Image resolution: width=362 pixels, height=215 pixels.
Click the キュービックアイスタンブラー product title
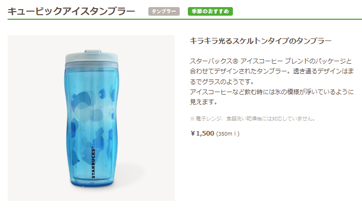pyautogui.click(x=71, y=11)
